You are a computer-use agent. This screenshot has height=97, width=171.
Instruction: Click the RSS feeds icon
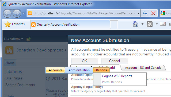(x=150, y=24)
